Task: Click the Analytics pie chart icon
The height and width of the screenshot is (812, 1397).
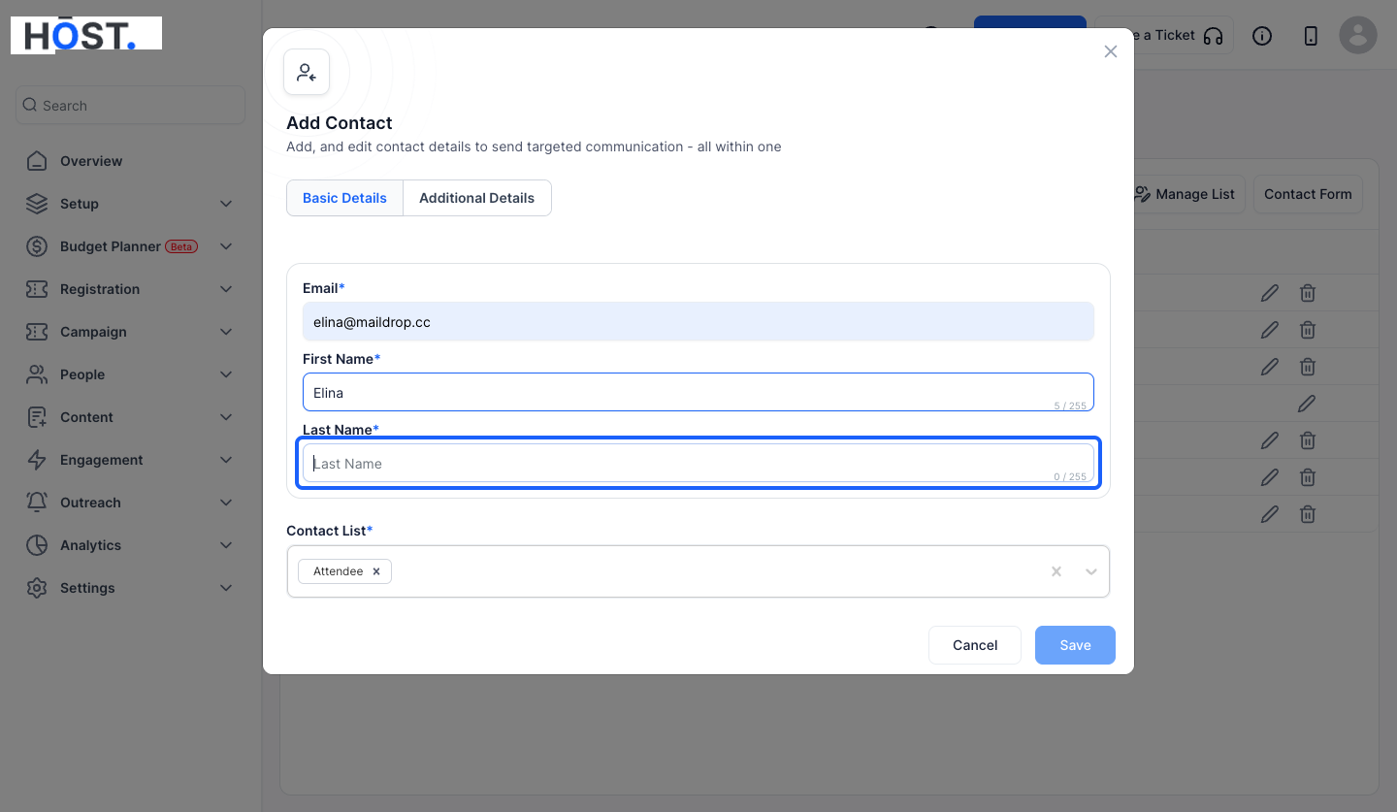Action: [x=37, y=545]
